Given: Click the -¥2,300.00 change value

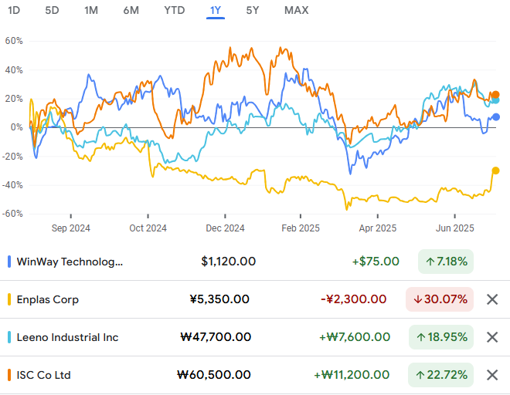Looking at the screenshot, I should click(x=354, y=299).
